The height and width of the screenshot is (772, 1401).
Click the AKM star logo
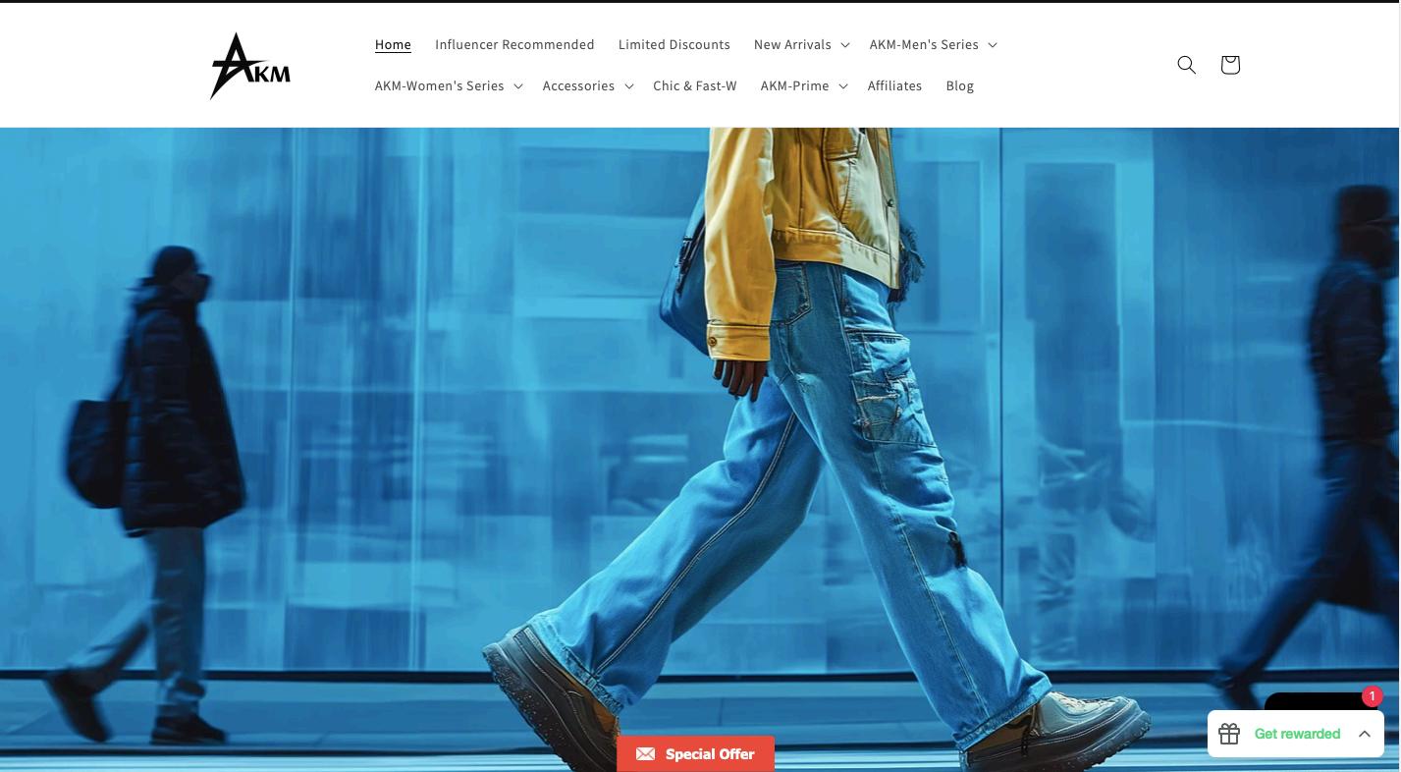[250, 66]
